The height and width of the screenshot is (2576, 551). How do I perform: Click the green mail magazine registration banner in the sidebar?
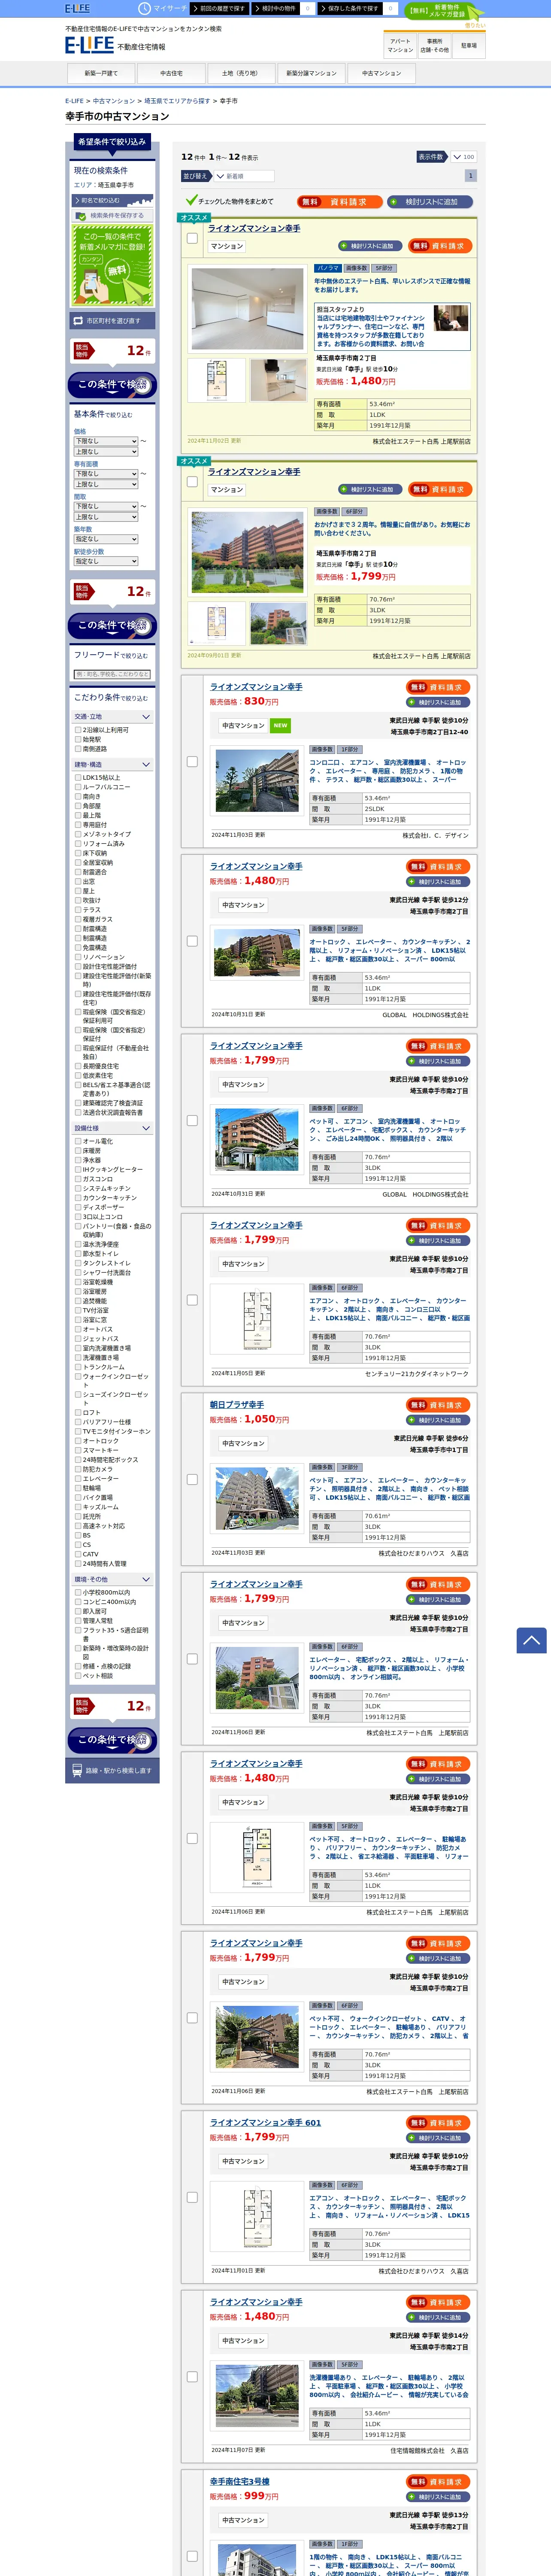pyautogui.click(x=112, y=265)
